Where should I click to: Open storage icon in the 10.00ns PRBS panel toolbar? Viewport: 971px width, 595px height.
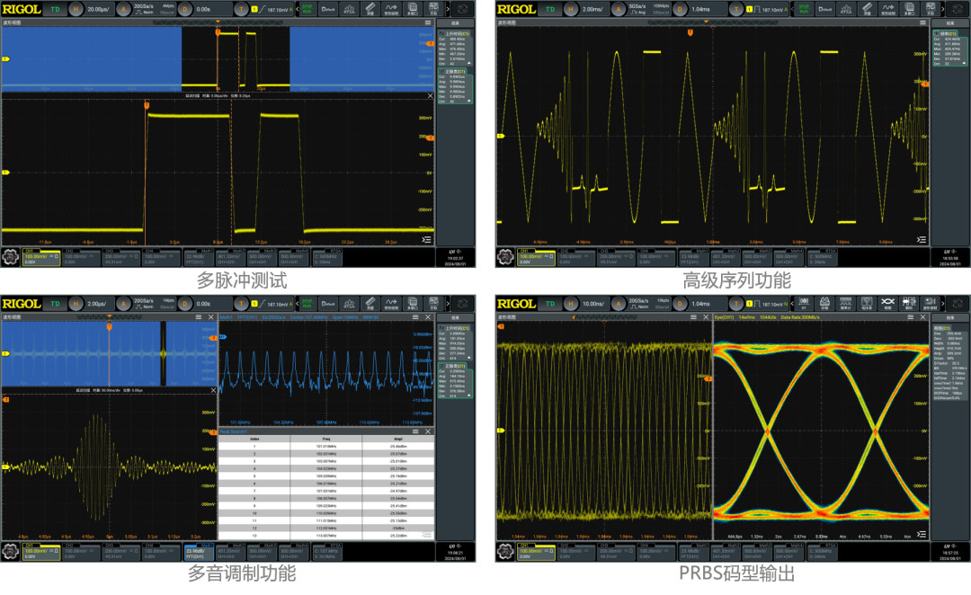(824, 304)
